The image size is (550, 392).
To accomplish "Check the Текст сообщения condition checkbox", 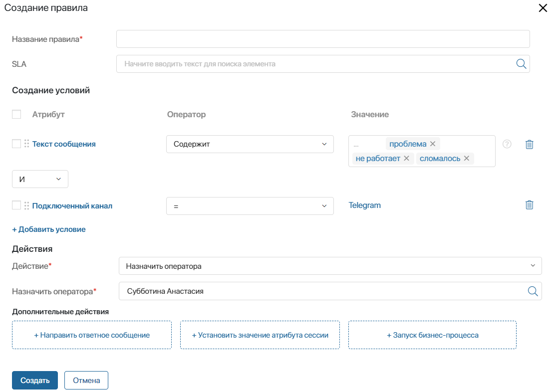I will (16, 144).
